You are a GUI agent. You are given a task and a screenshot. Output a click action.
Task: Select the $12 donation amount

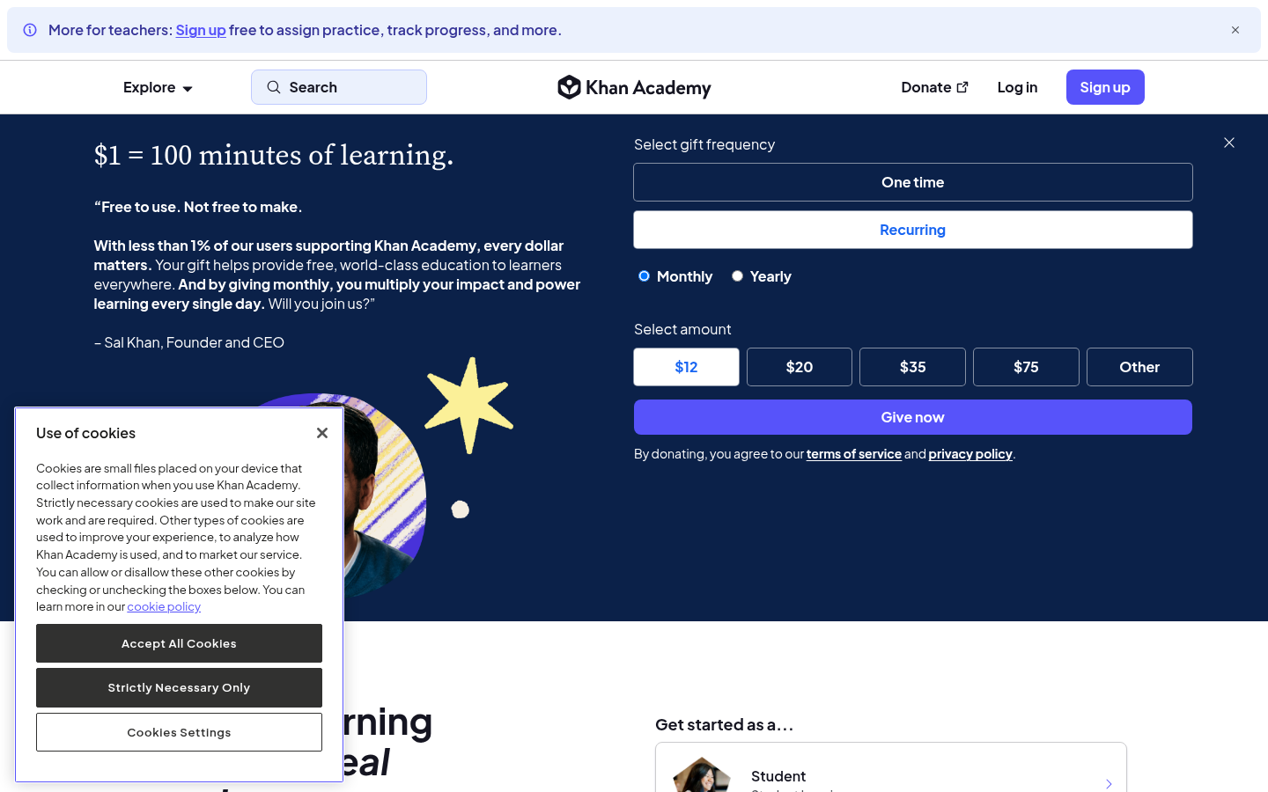[687, 367]
